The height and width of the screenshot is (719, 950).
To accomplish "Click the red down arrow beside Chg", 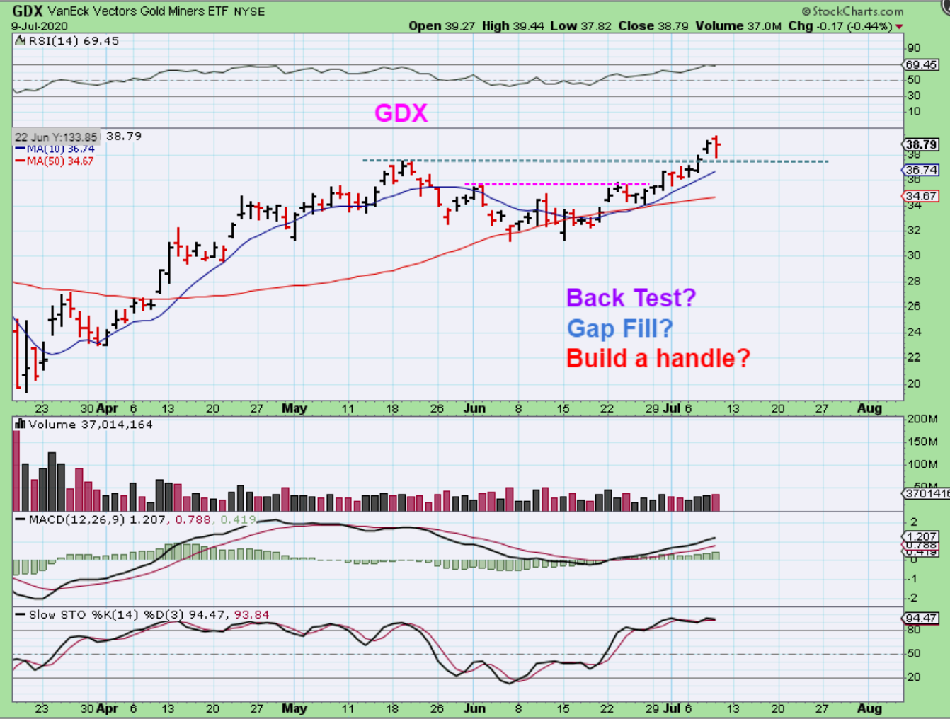I will tap(899, 27).
